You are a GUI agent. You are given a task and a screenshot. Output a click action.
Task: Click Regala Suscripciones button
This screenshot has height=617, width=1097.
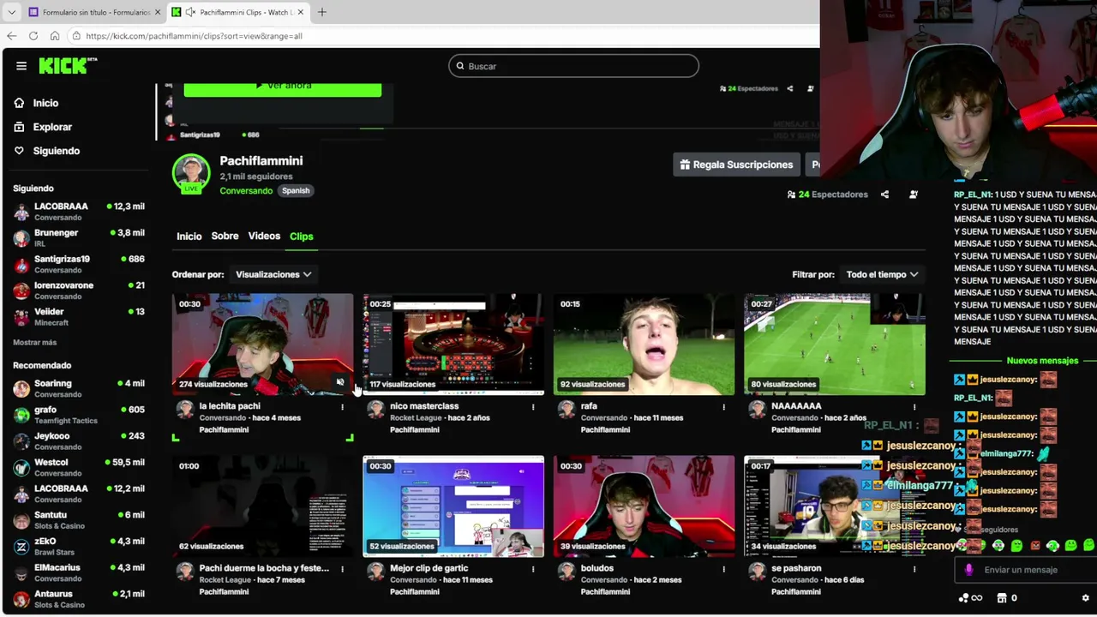736,165
